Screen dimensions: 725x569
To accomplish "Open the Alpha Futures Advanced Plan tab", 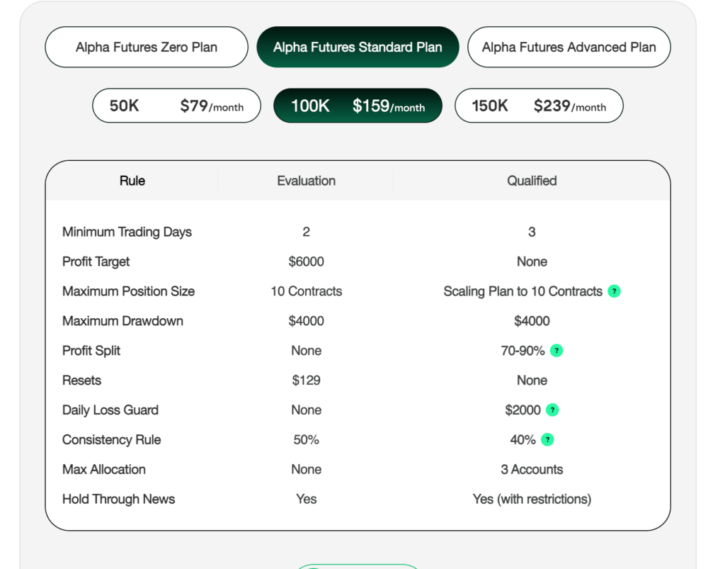I will 569,47.
